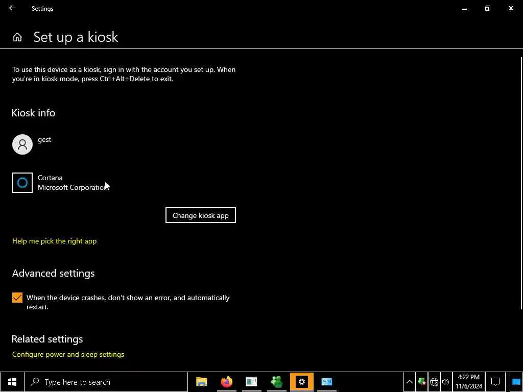This screenshot has width=523, height=392.
Task: Close the Settings window
Action: point(511,8)
